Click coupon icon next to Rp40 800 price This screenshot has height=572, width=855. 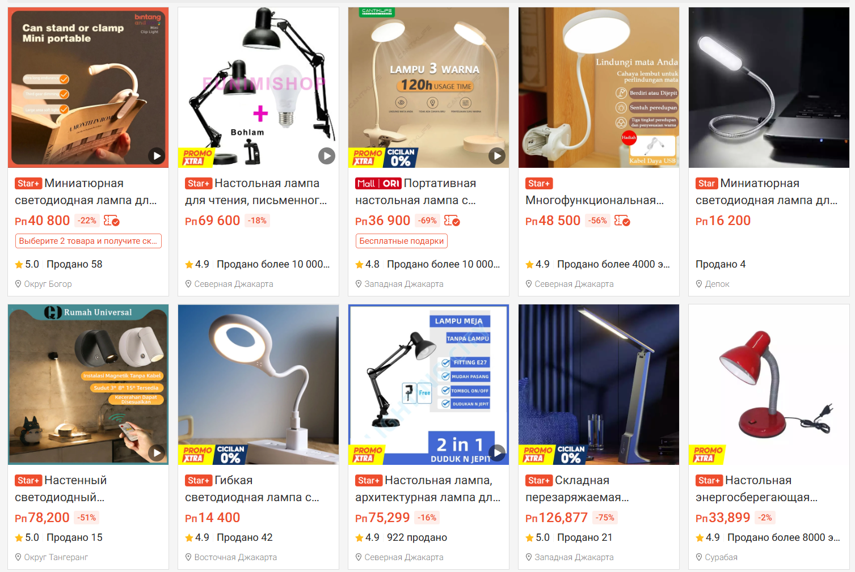(112, 221)
